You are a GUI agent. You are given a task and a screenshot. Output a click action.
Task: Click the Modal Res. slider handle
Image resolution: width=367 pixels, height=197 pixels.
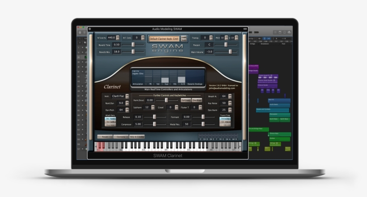point(203,124)
